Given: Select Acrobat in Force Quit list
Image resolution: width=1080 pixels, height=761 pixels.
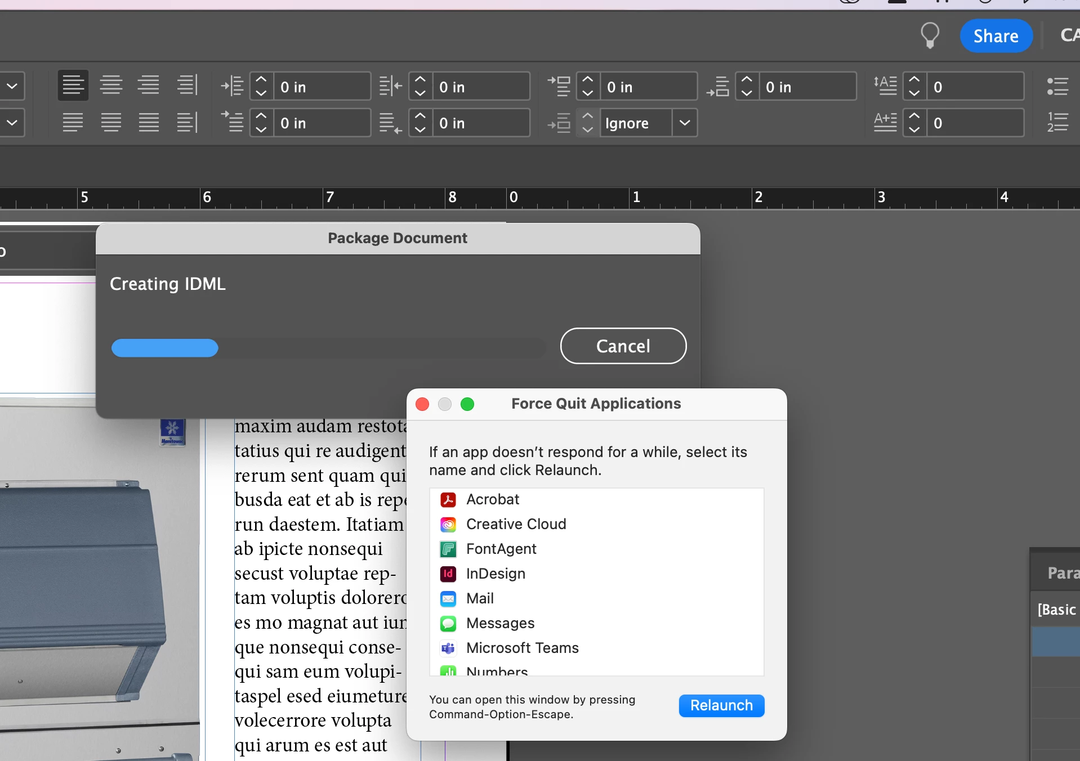Looking at the screenshot, I should tap(596, 499).
